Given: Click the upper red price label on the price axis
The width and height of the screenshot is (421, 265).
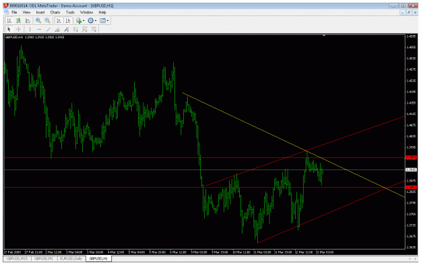Looking at the screenshot, I should [411, 157].
